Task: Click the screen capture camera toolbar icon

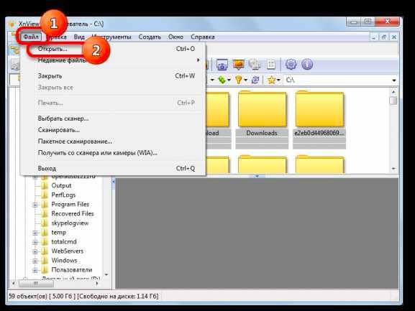Action: [x=222, y=65]
